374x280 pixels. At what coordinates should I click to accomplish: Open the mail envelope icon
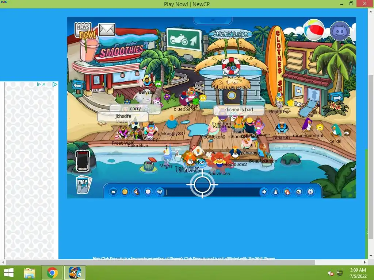107,30
